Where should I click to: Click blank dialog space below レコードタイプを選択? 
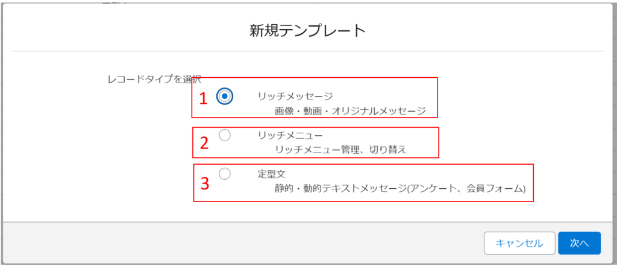(121, 151)
